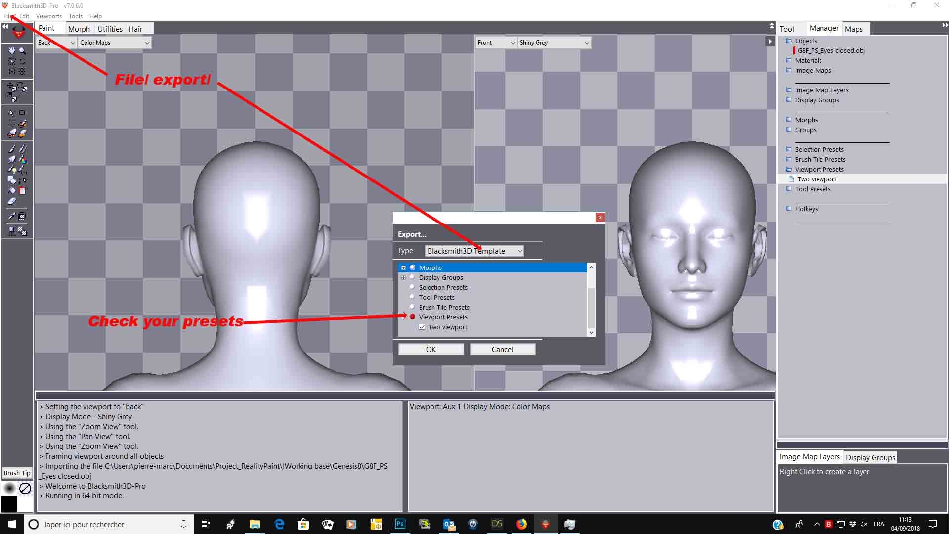Screen dimensions: 949x534
Task: Select the first paint brush tool
Action: click(12, 148)
